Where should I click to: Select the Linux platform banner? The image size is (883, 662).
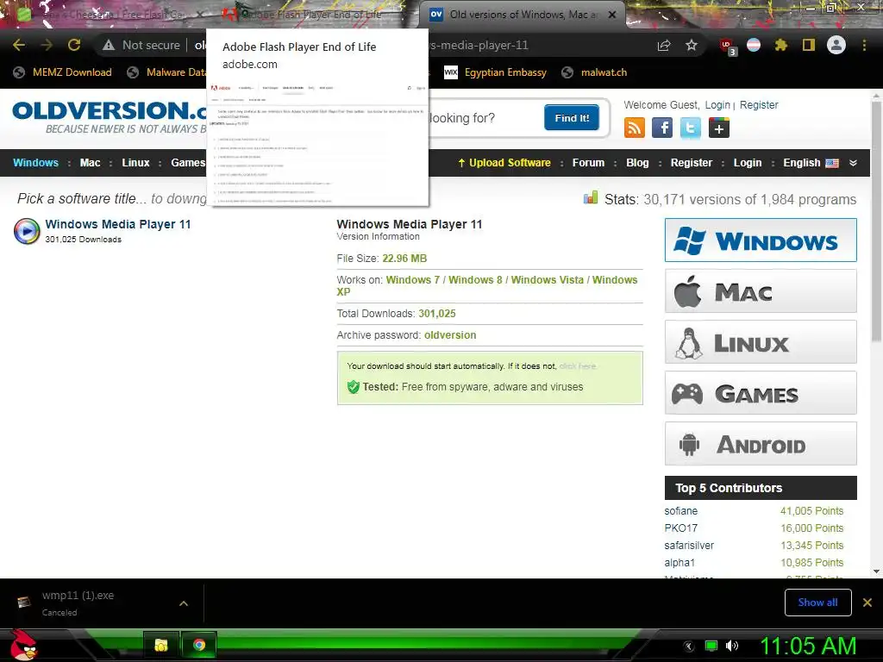tap(761, 341)
